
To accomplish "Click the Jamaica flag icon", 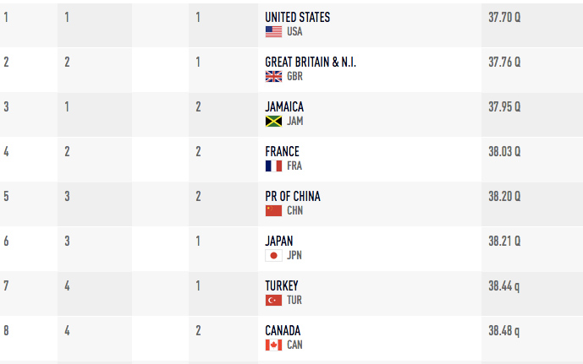I will 273,122.
